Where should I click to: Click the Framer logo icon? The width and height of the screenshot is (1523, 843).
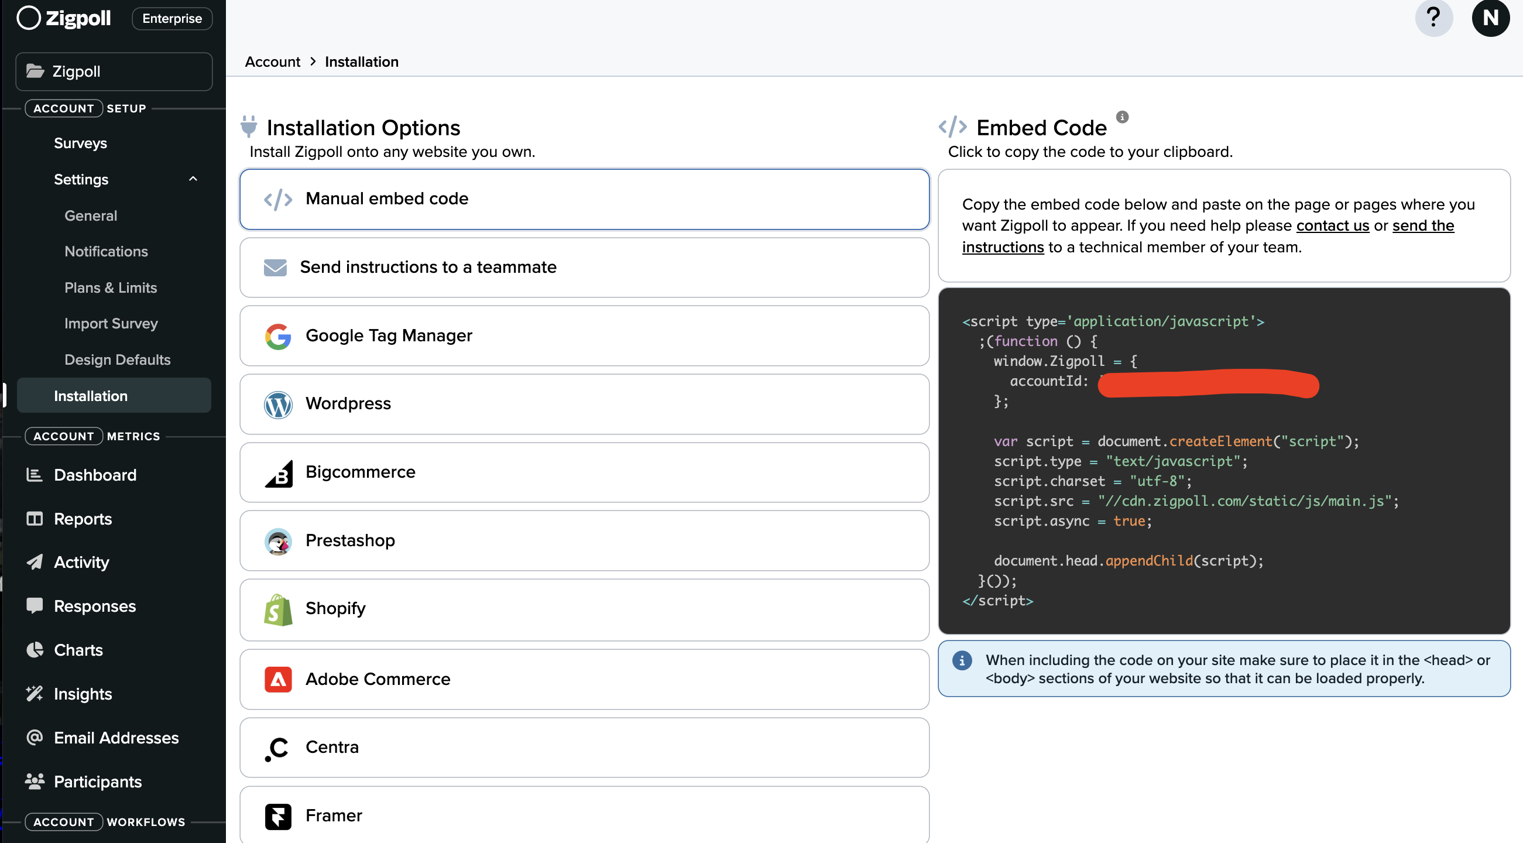pyautogui.click(x=278, y=816)
